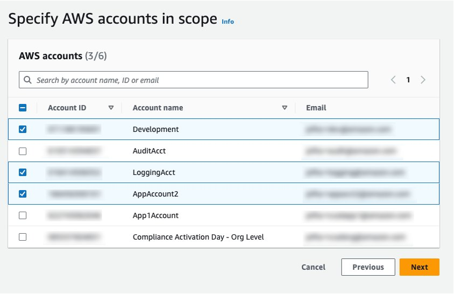Viewport: 454px width, 294px height.
Task: Toggle select-all accounts header checkbox
Action: (x=23, y=108)
